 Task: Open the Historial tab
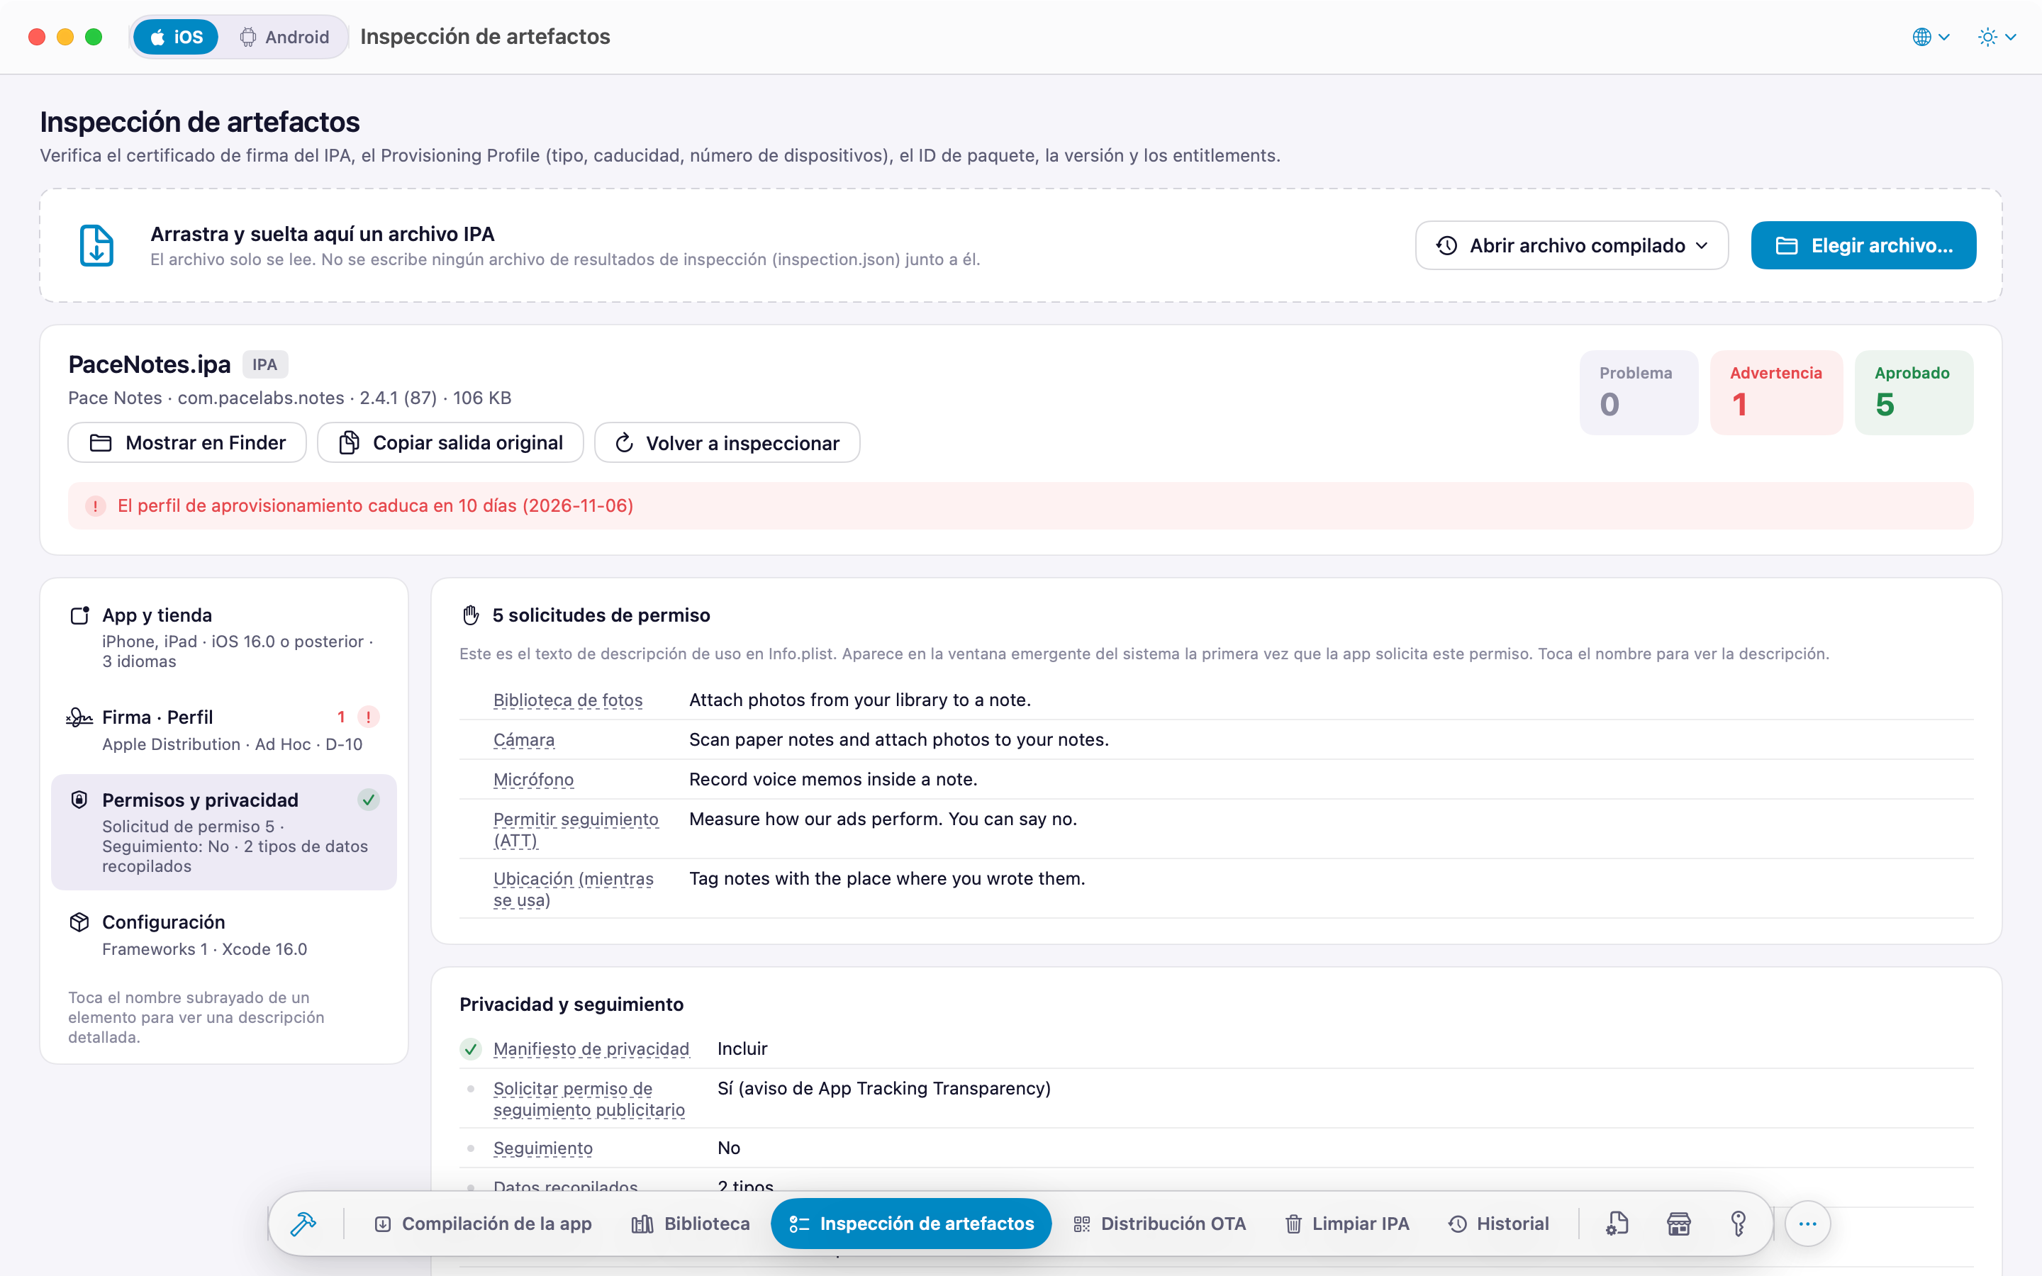(x=1499, y=1223)
